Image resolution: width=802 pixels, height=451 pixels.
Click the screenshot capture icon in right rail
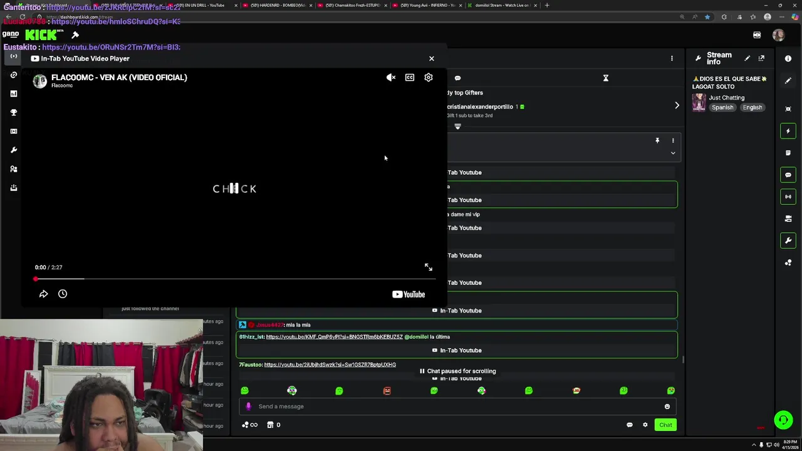pos(788,109)
